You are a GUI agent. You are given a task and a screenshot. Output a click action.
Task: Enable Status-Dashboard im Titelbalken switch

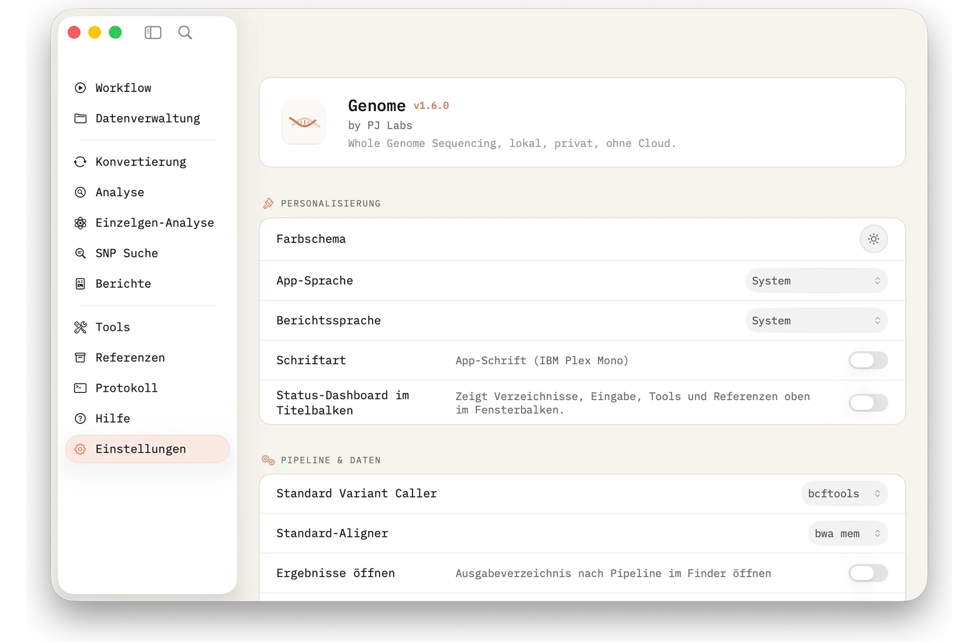(x=868, y=403)
